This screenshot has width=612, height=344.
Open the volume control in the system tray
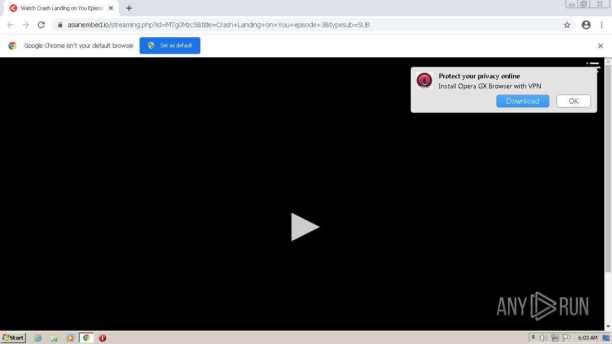544,338
